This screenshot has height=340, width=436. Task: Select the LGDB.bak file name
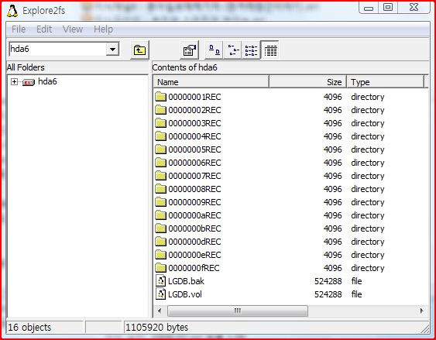coord(186,281)
